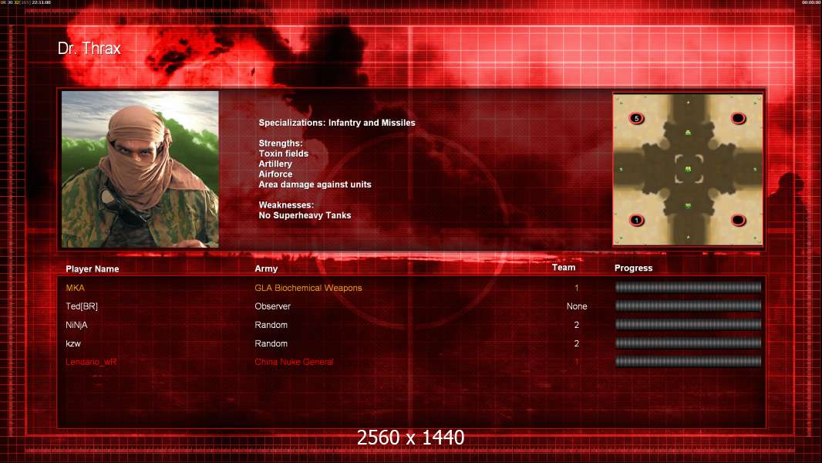Click the empty top-right start slot on minimap
The image size is (822, 463).
738,119
